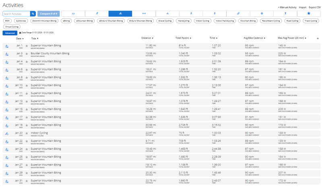
Task: Favorite the Jan 1 Superior Mountain Biking ride
Action: pyautogui.click(x=27, y=46)
